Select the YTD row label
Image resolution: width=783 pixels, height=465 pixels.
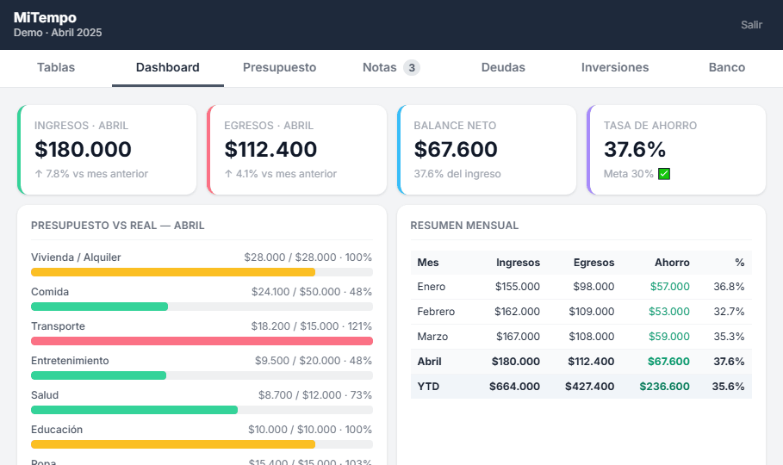(428, 387)
